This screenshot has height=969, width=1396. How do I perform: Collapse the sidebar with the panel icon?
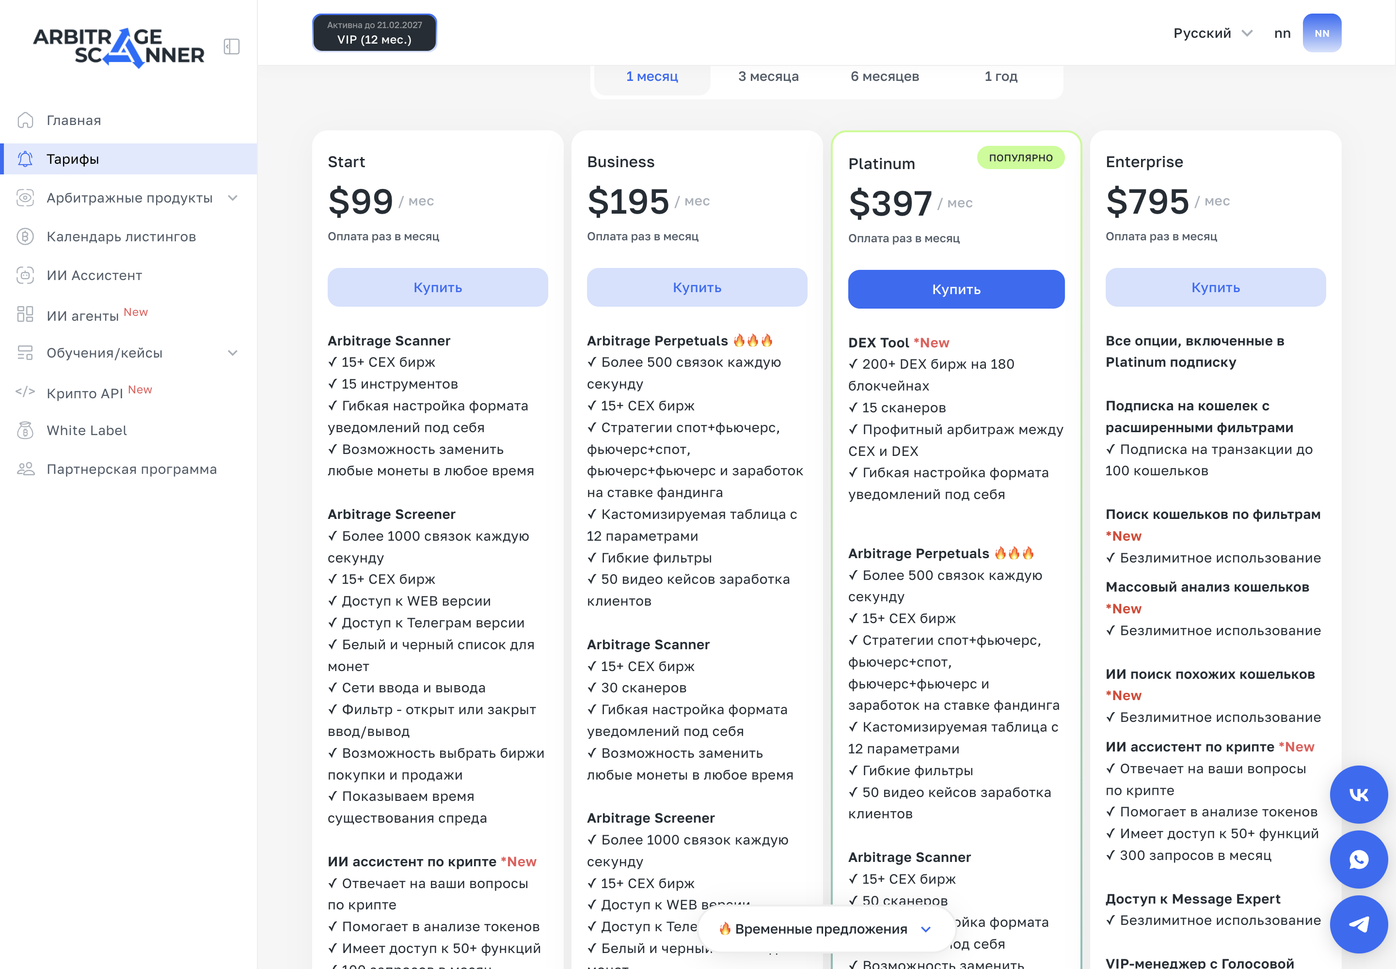pos(231,47)
